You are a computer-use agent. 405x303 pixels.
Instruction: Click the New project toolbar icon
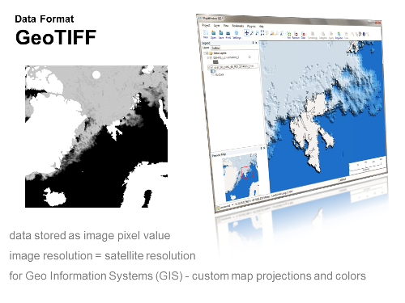[206, 33]
